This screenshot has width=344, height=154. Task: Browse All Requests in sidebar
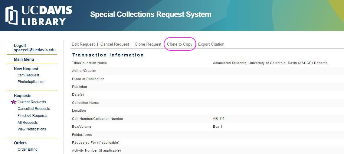click(x=28, y=123)
